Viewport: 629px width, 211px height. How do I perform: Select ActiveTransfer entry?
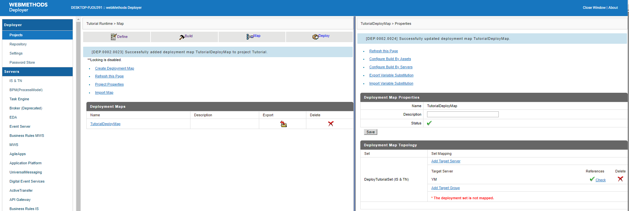tap(21, 190)
